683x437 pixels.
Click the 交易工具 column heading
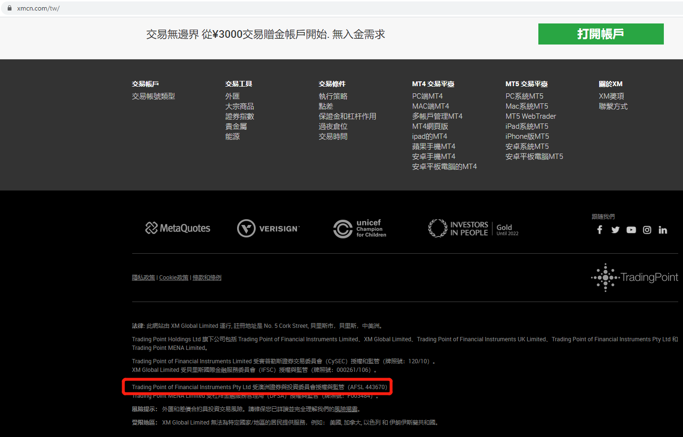[239, 84]
